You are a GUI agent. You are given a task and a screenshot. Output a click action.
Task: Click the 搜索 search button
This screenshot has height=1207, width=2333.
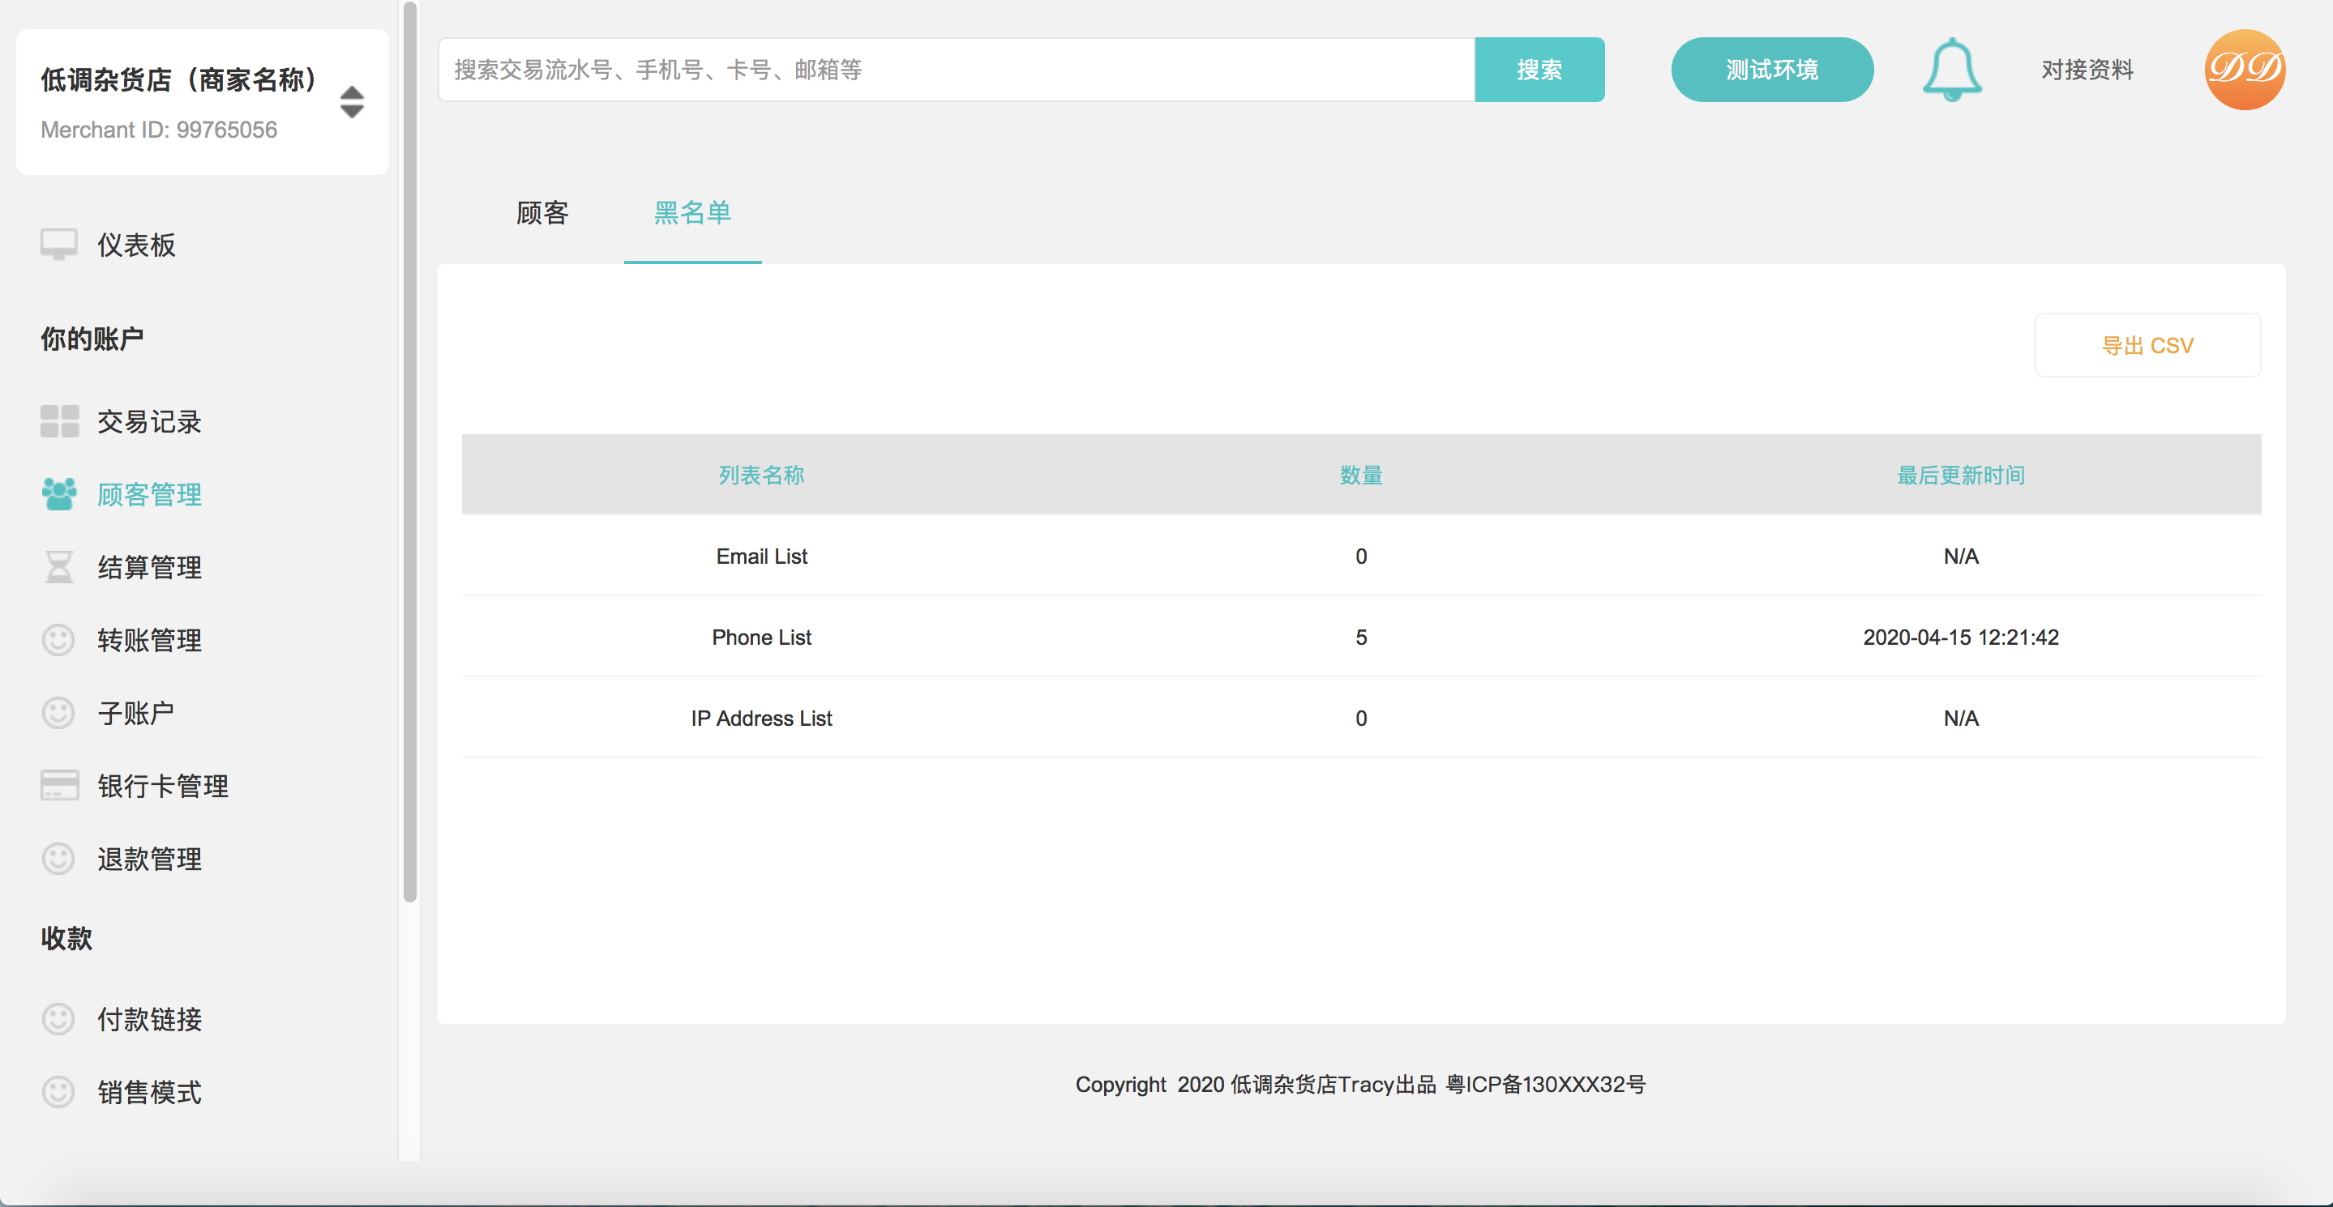pos(1539,70)
